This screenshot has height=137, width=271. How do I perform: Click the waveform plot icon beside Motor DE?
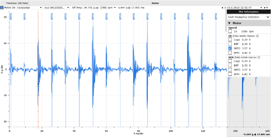tap(2, 8)
